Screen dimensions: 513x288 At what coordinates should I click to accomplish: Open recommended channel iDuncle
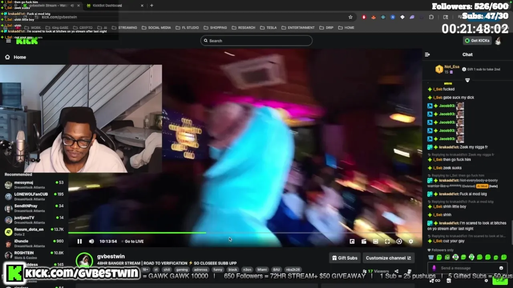34,243
